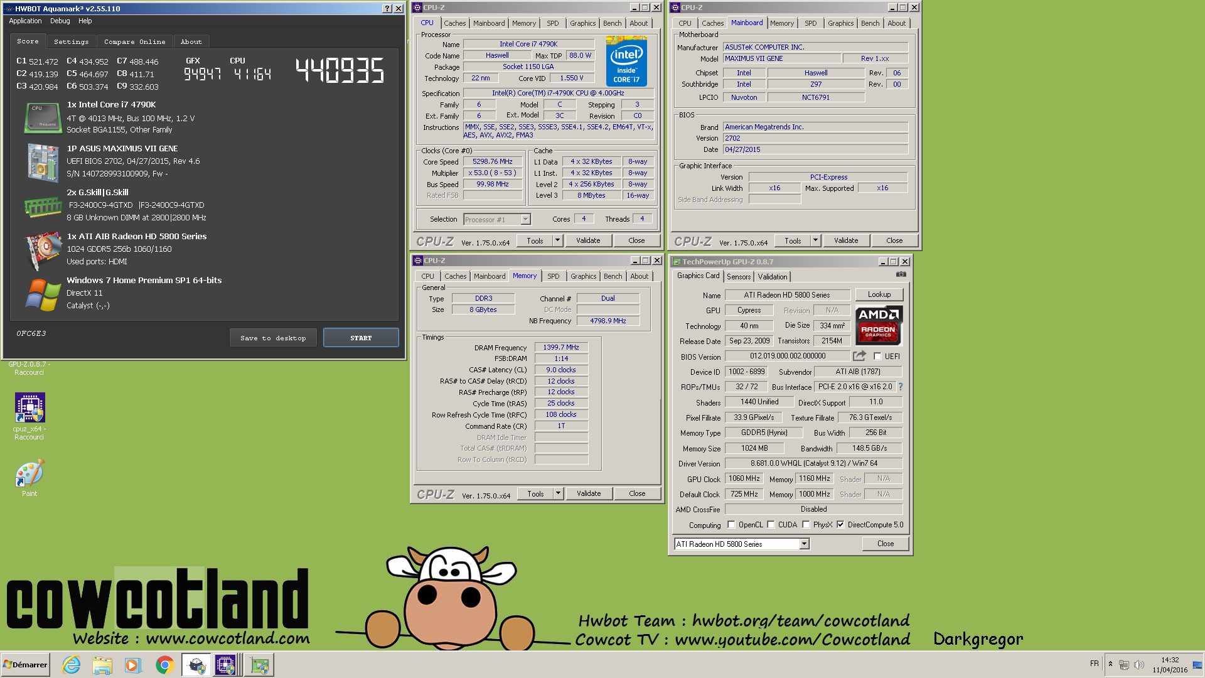Open the Application menu in Aquamark
Image resolution: width=1205 pixels, height=678 pixels.
coord(26,21)
